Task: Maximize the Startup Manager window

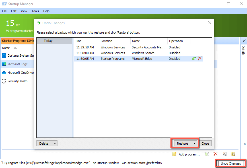Action: [229, 4]
